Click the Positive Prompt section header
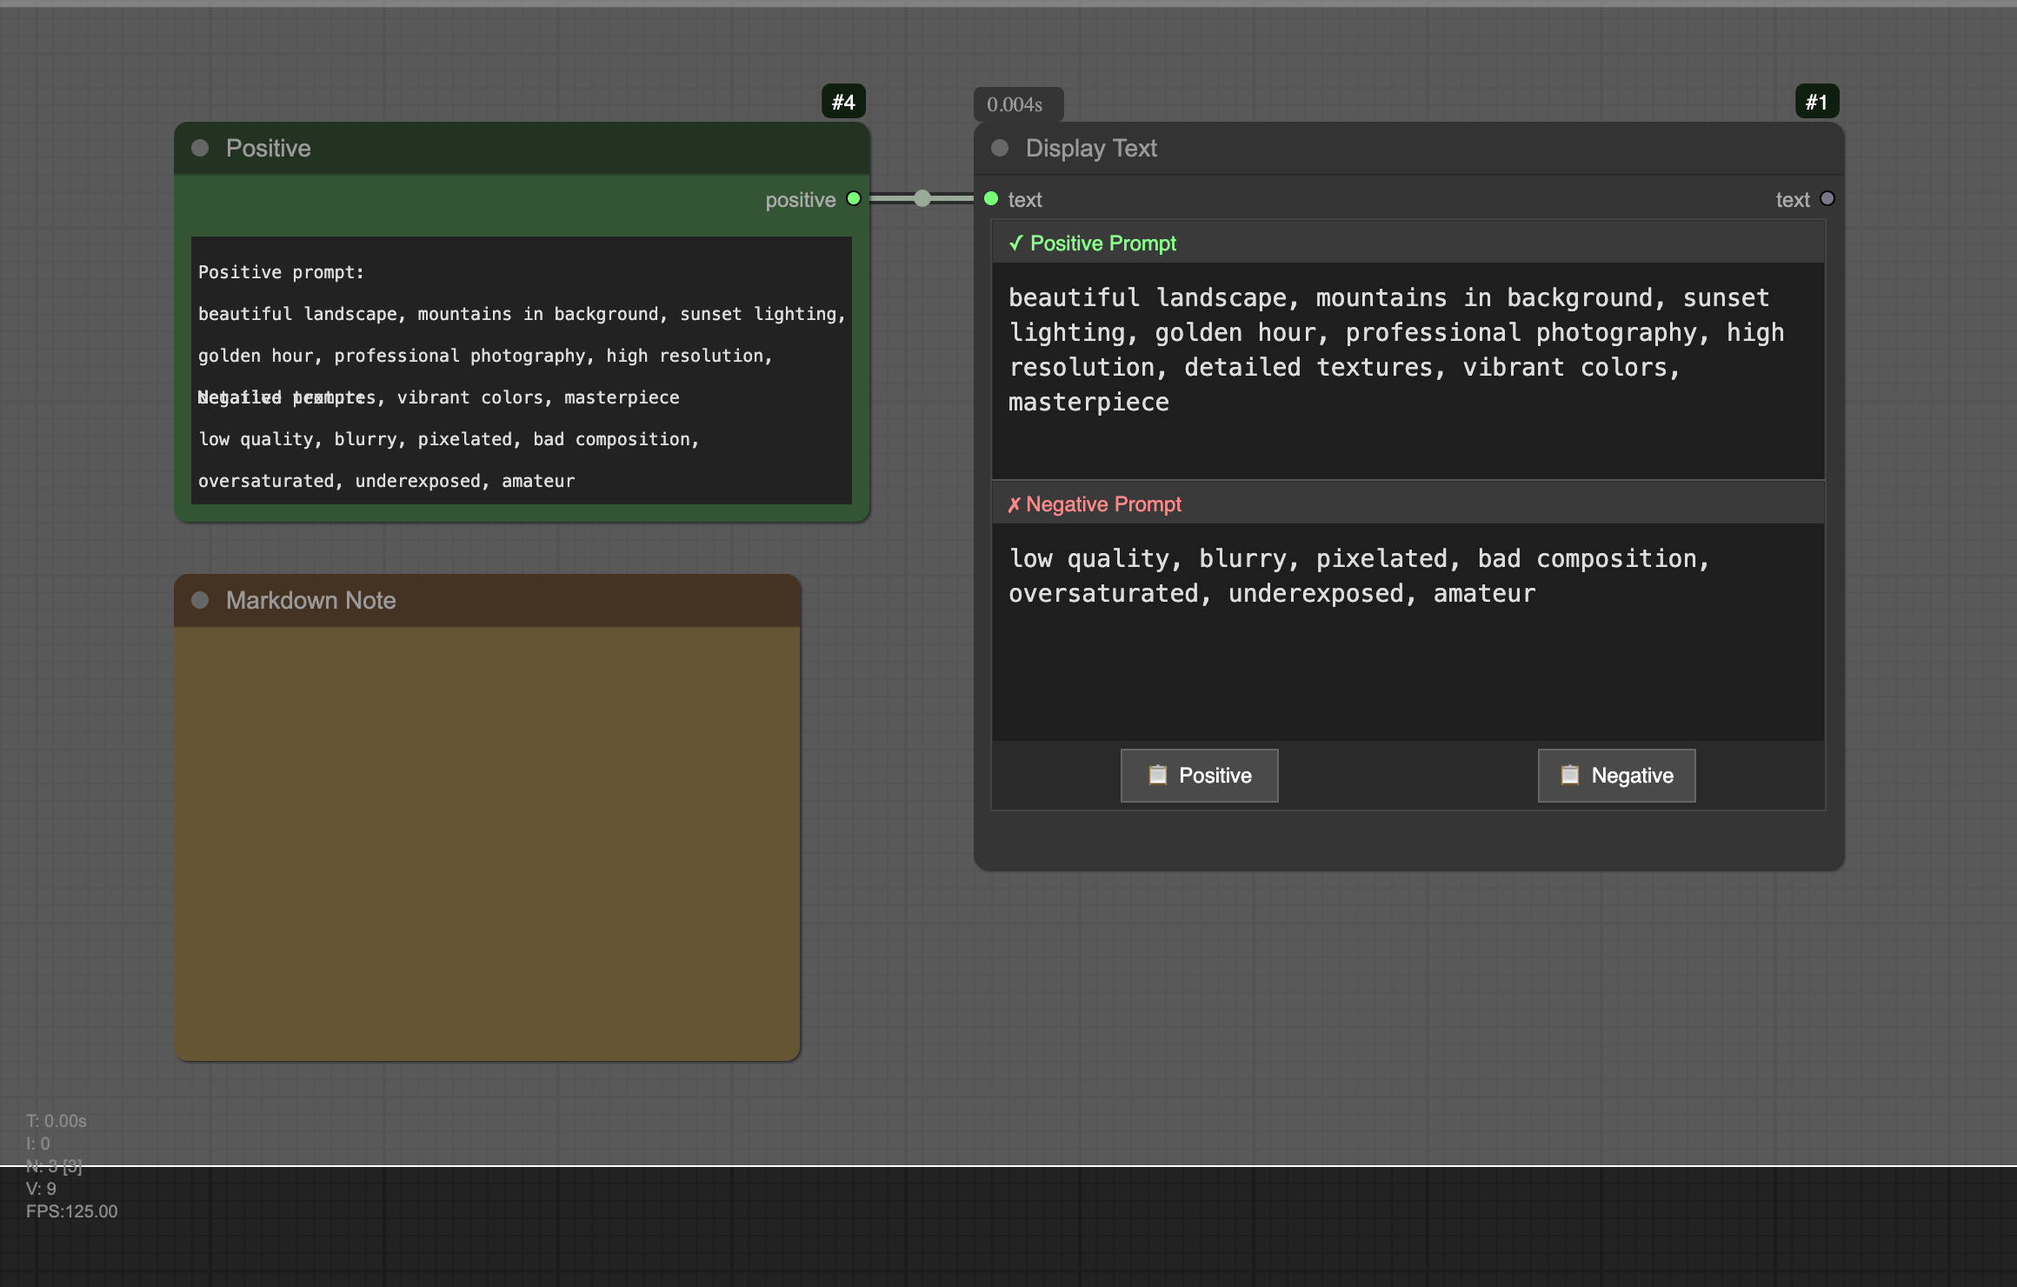This screenshot has width=2017, height=1287. (x=1408, y=243)
